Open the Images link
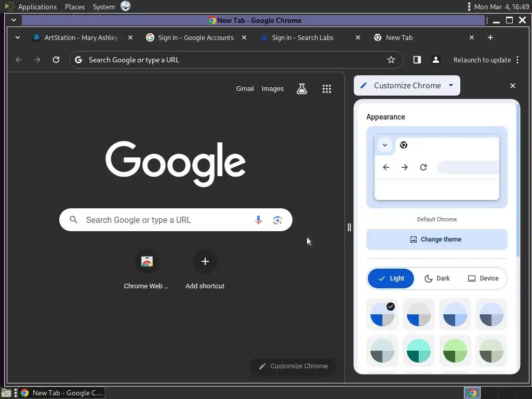 pyautogui.click(x=272, y=89)
